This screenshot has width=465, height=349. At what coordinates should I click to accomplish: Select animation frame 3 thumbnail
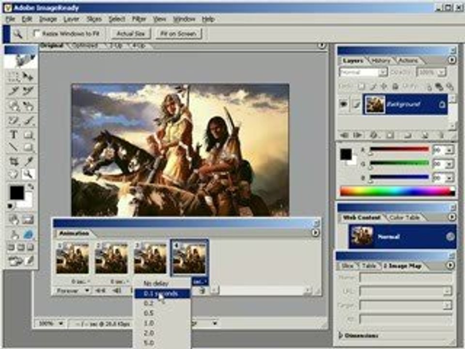pyautogui.click(x=150, y=257)
